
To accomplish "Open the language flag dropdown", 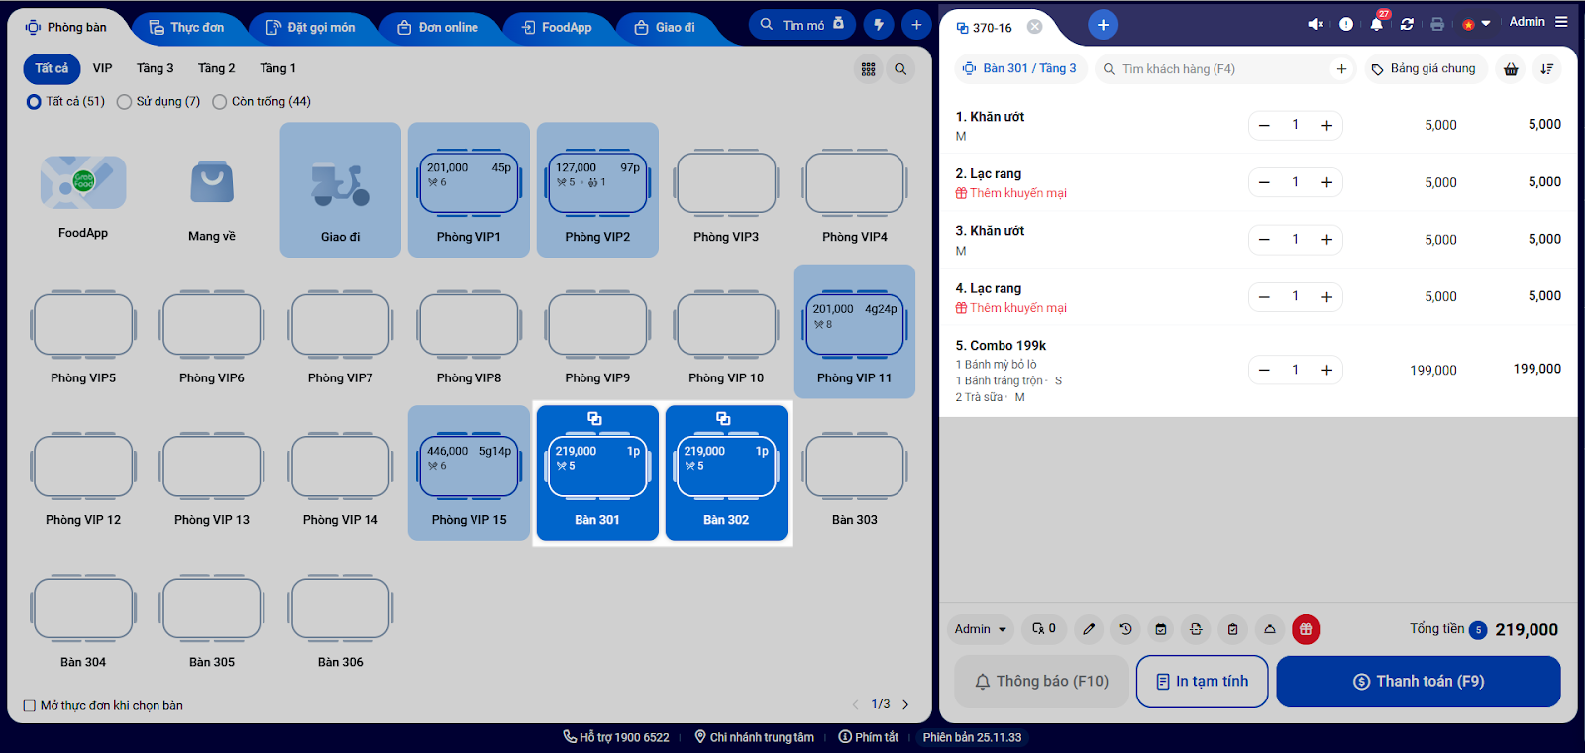I will (1476, 24).
